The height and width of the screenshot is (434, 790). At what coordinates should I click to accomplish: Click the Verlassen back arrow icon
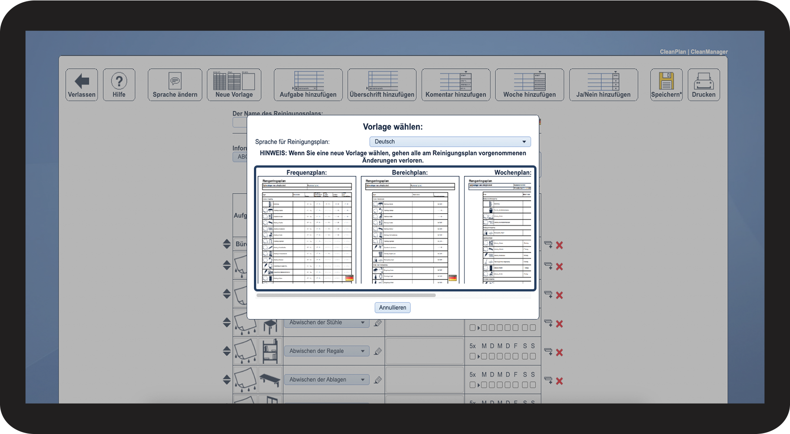click(x=82, y=81)
